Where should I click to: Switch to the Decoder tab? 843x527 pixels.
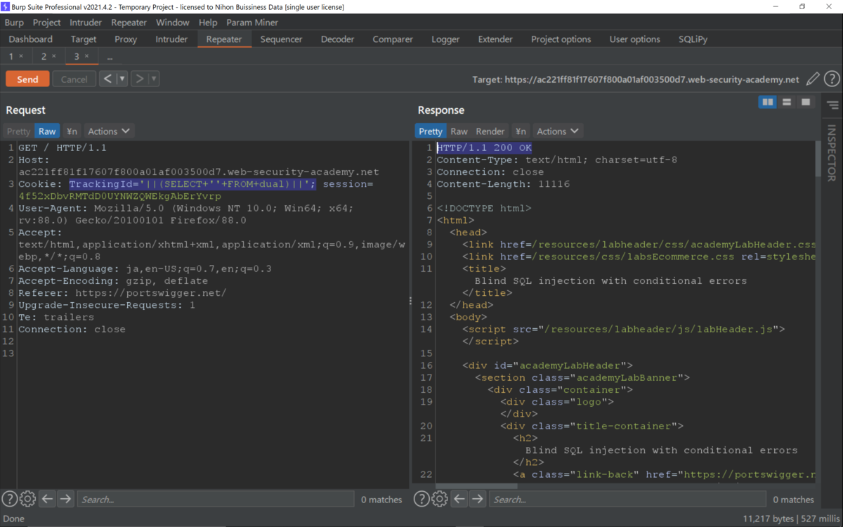(x=338, y=39)
